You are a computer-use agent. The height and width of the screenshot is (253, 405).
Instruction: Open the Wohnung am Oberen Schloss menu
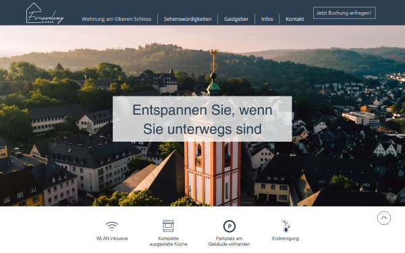point(117,19)
